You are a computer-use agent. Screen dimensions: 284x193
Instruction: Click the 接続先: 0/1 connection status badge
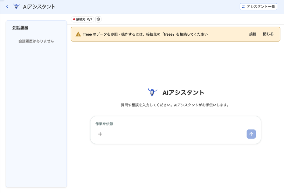pyautogui.click(x=82, y=19)
